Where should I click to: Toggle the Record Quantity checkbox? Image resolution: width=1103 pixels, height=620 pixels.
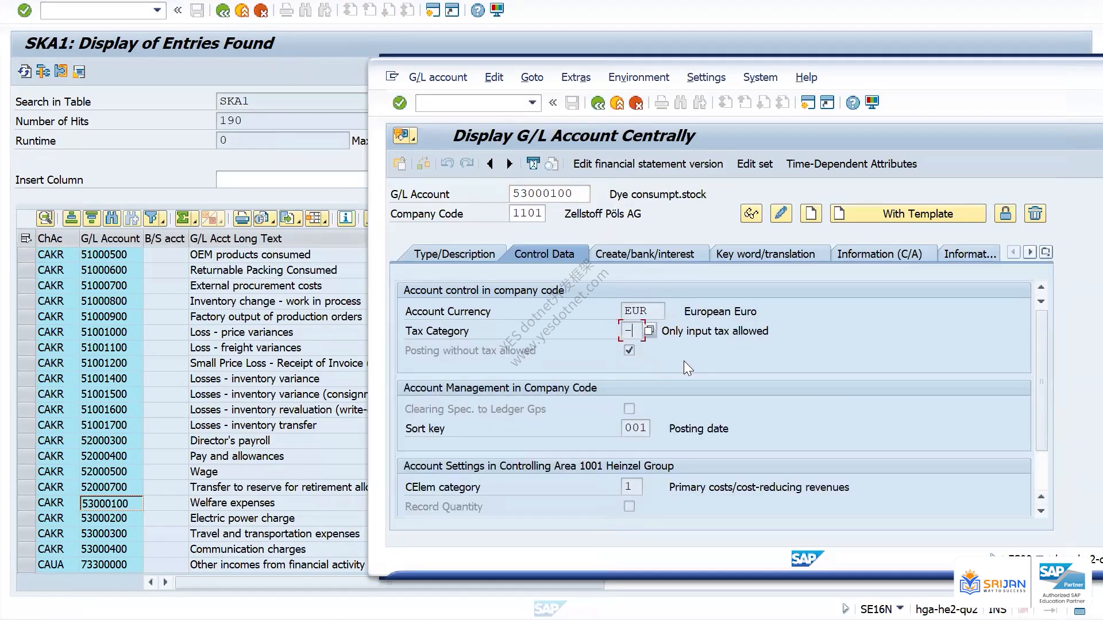click(629, 506)
